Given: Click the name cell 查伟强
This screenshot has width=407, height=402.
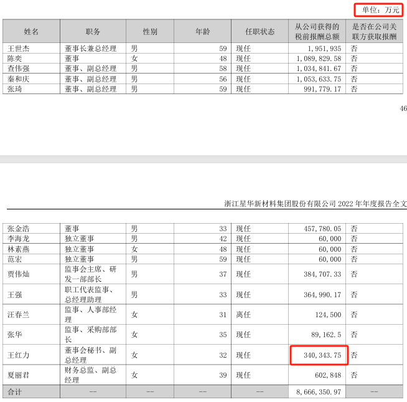Looking at the screenshot, I should click(18, 69).
